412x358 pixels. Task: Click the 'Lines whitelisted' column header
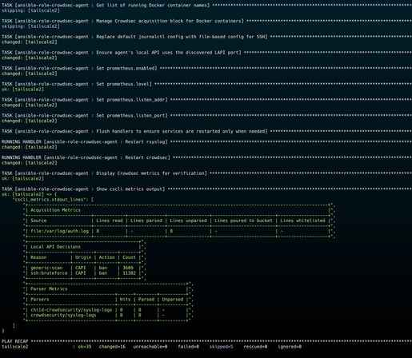click(302, 221)
